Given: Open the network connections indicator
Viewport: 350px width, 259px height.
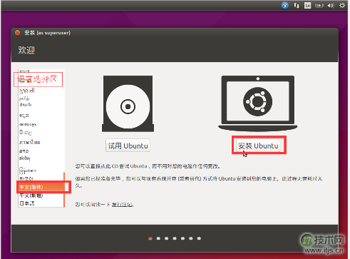Looking at the screenshot, I should point(297,5).
